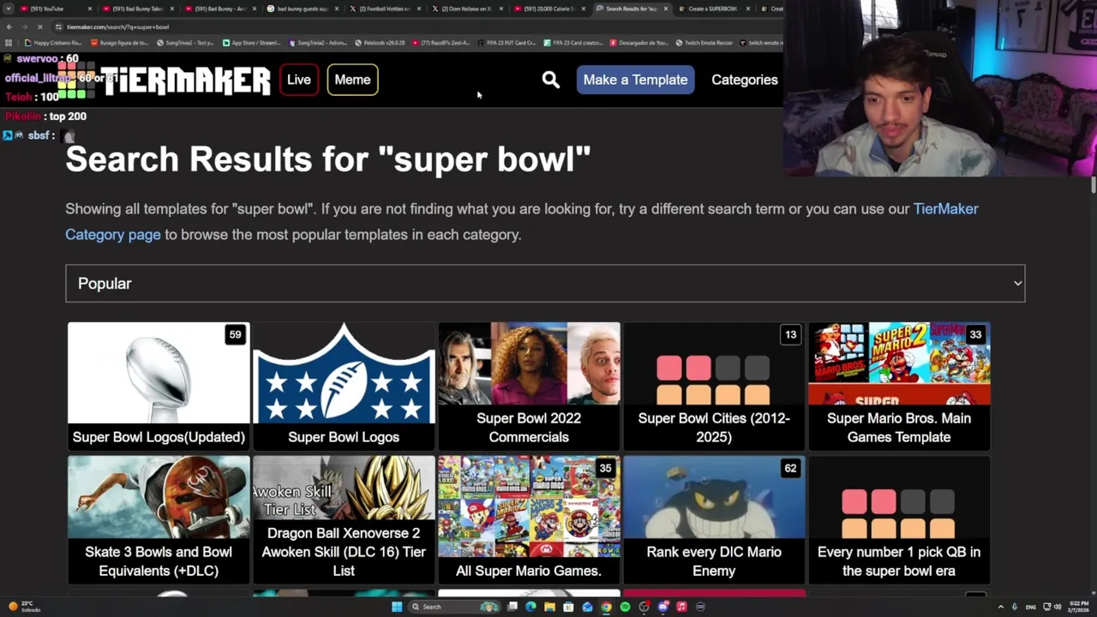Close the Search Results browser tab
The image size is (1097, 617).
click(x=665, y=9)
